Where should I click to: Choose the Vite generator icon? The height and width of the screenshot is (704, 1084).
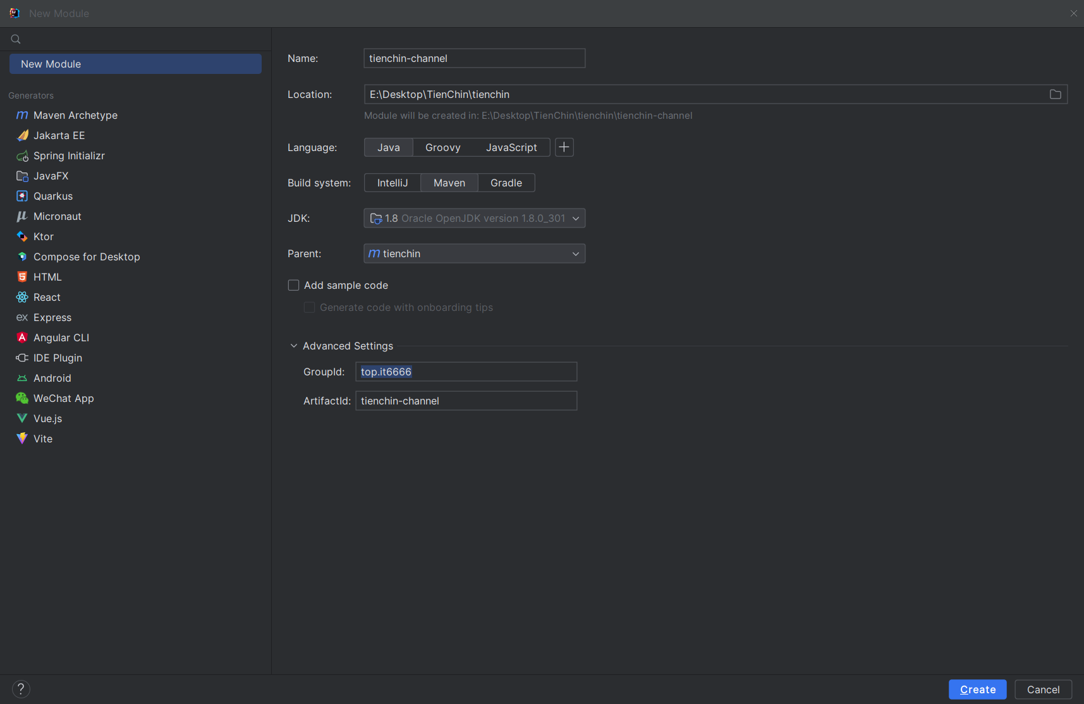pyautogui.click(x=22, y=439)
